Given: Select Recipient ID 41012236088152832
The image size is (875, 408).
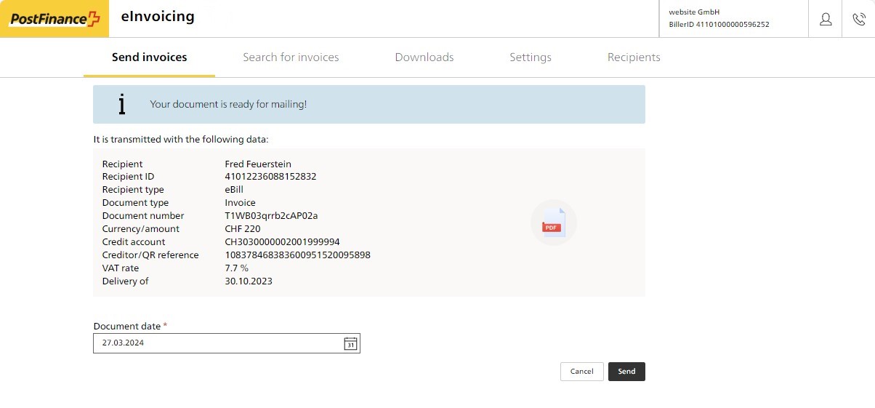Looking at the screenshot, I should pyautogui.click(x=270, y=177).
